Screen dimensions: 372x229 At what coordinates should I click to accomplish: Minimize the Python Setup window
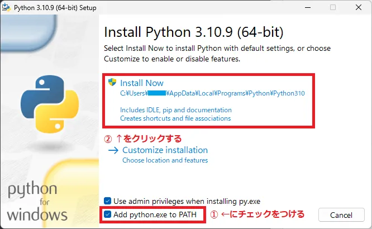coord(307,8)
